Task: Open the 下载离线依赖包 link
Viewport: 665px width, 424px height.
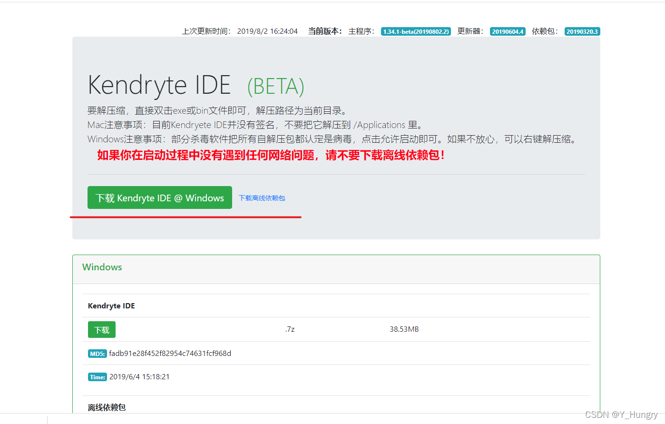Action: click(x=262, y=198)
